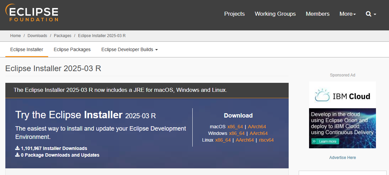The width and height of the screenshot is (389, 175).
Task: Click the Eclipse Installer 2025-03 R page heading
Action: pos(53,68)
